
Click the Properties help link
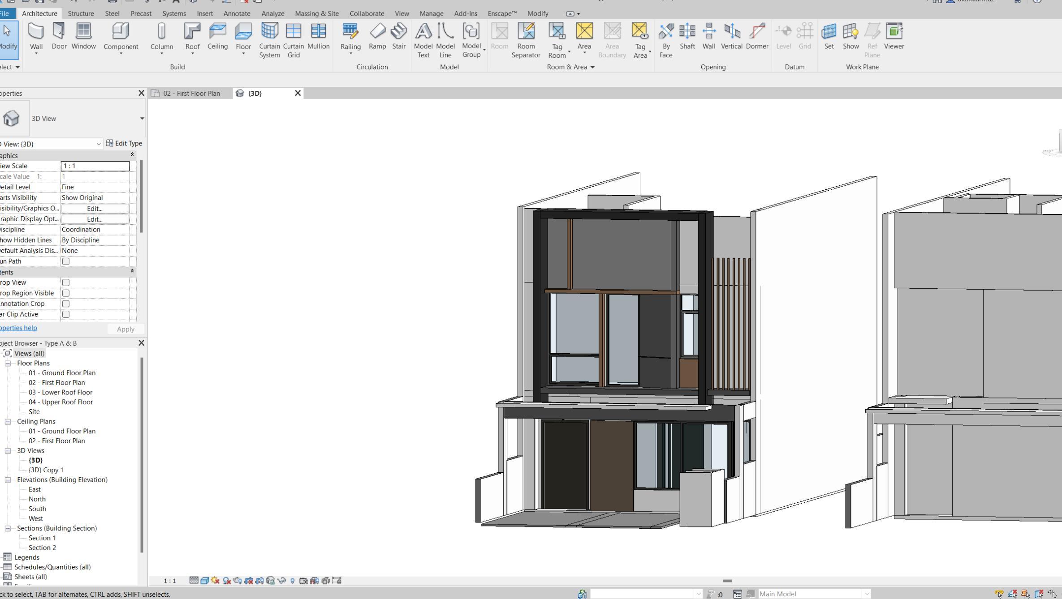tap(18, 328)
